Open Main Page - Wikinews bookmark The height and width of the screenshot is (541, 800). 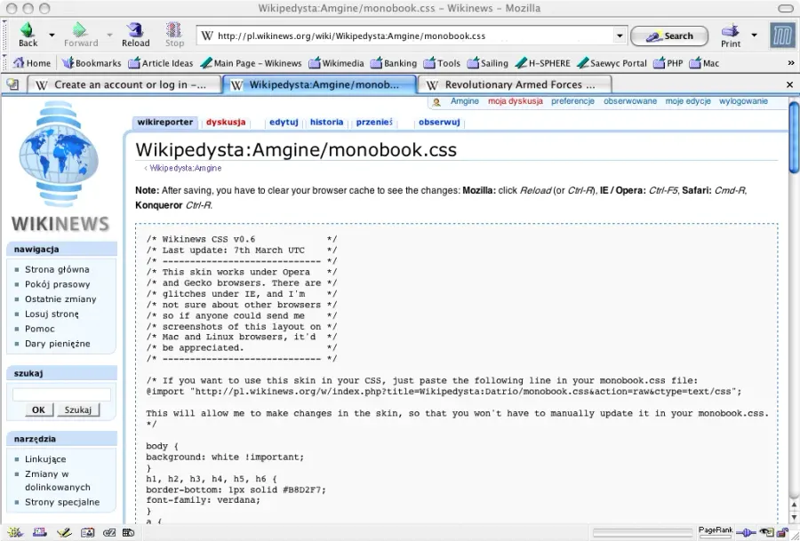click(251, 63)
